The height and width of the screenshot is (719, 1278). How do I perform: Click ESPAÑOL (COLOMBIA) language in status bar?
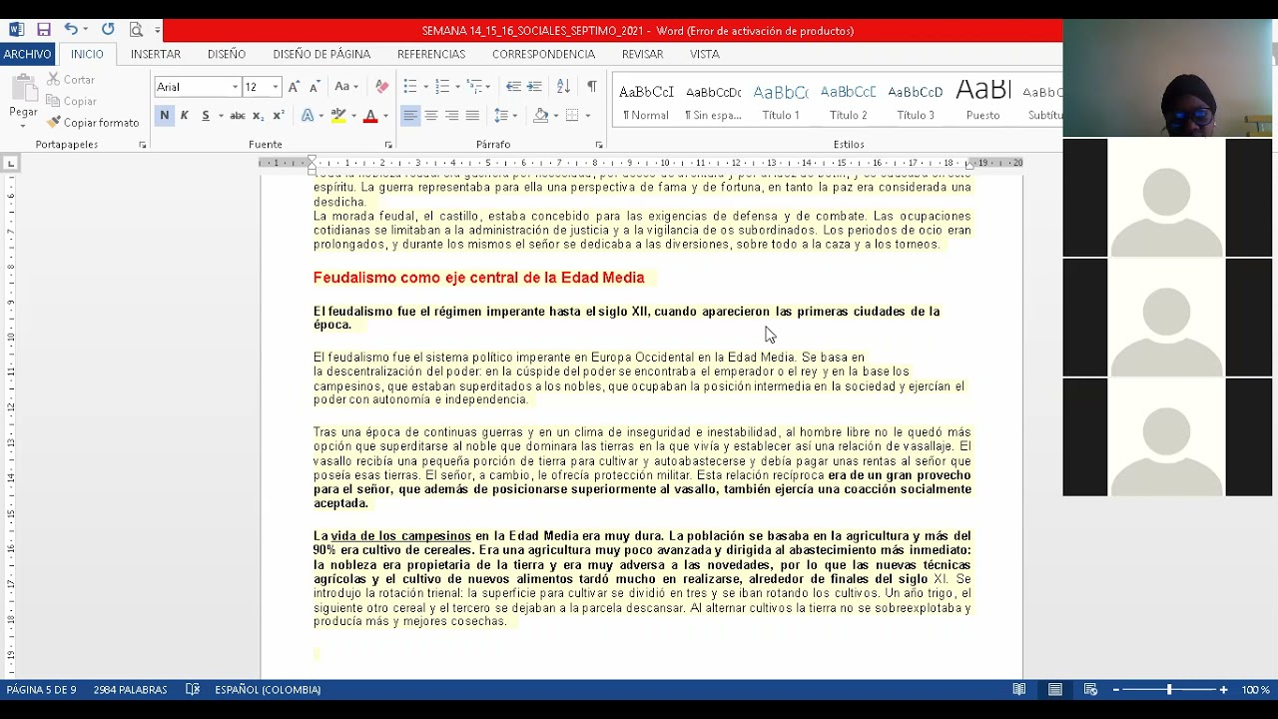[x=268, y=689]
